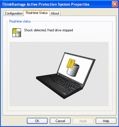The image size is (119, 127).
Task: Click the ThinkVantage title bar text
Action: 46,4
